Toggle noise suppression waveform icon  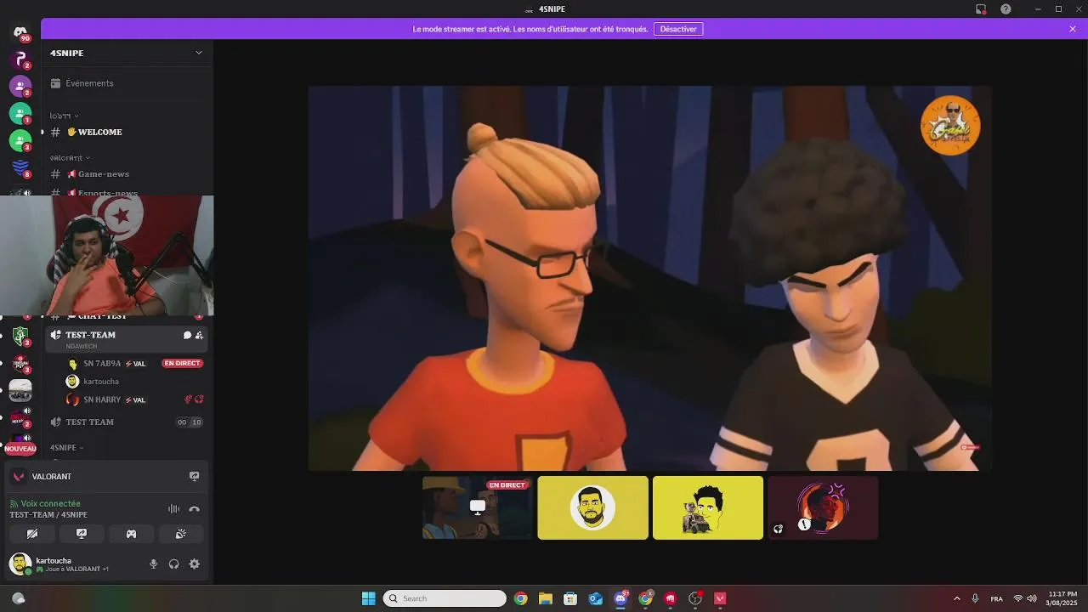(173, 509)
